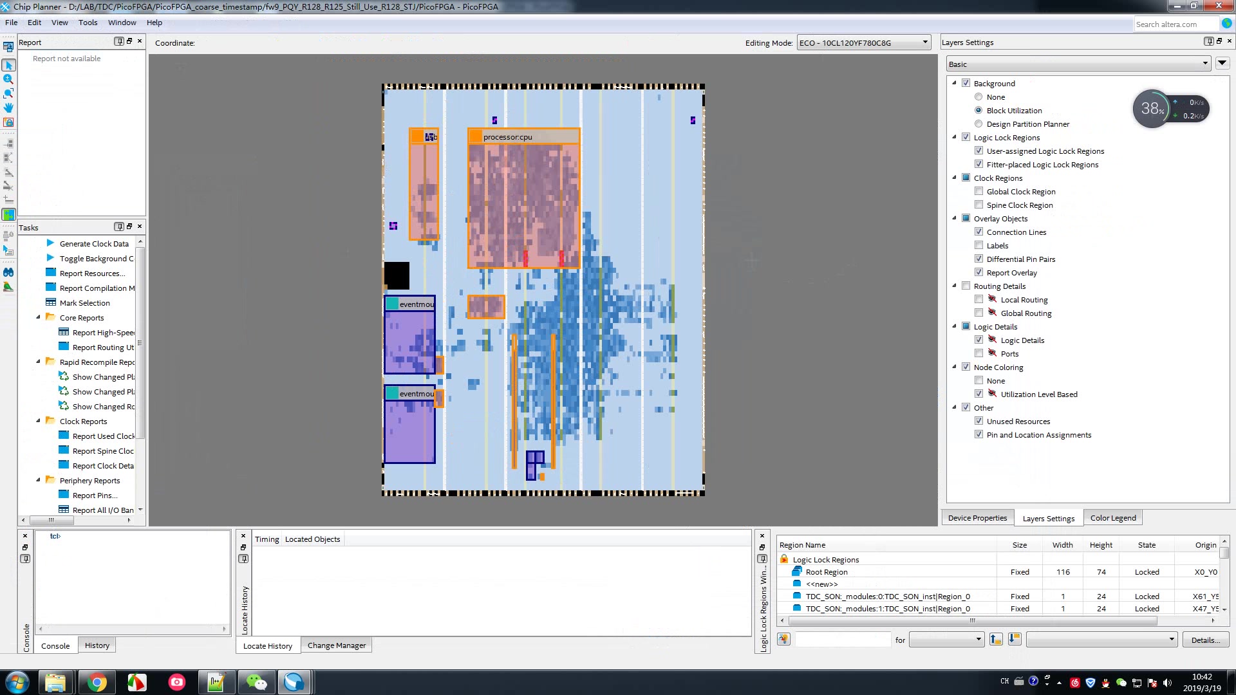Open the Tools menu
Viewport: 1236px width, 695px height.
click(x=88, y=23)
